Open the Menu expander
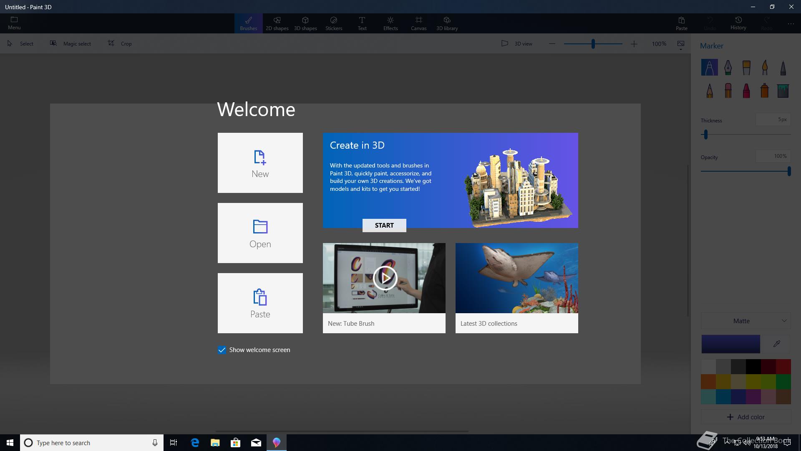This screenshot has width=801, height=451. (14, 23)
